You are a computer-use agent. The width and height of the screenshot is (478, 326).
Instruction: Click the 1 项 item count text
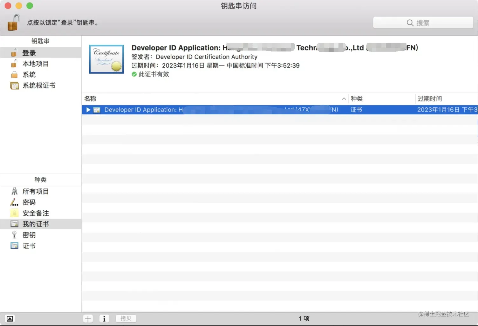(x=304, y=318)
